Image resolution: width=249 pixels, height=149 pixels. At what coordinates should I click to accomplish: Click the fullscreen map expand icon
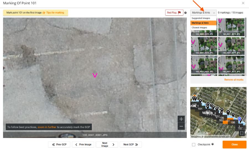pyautogui.click(x=242, y=133)
